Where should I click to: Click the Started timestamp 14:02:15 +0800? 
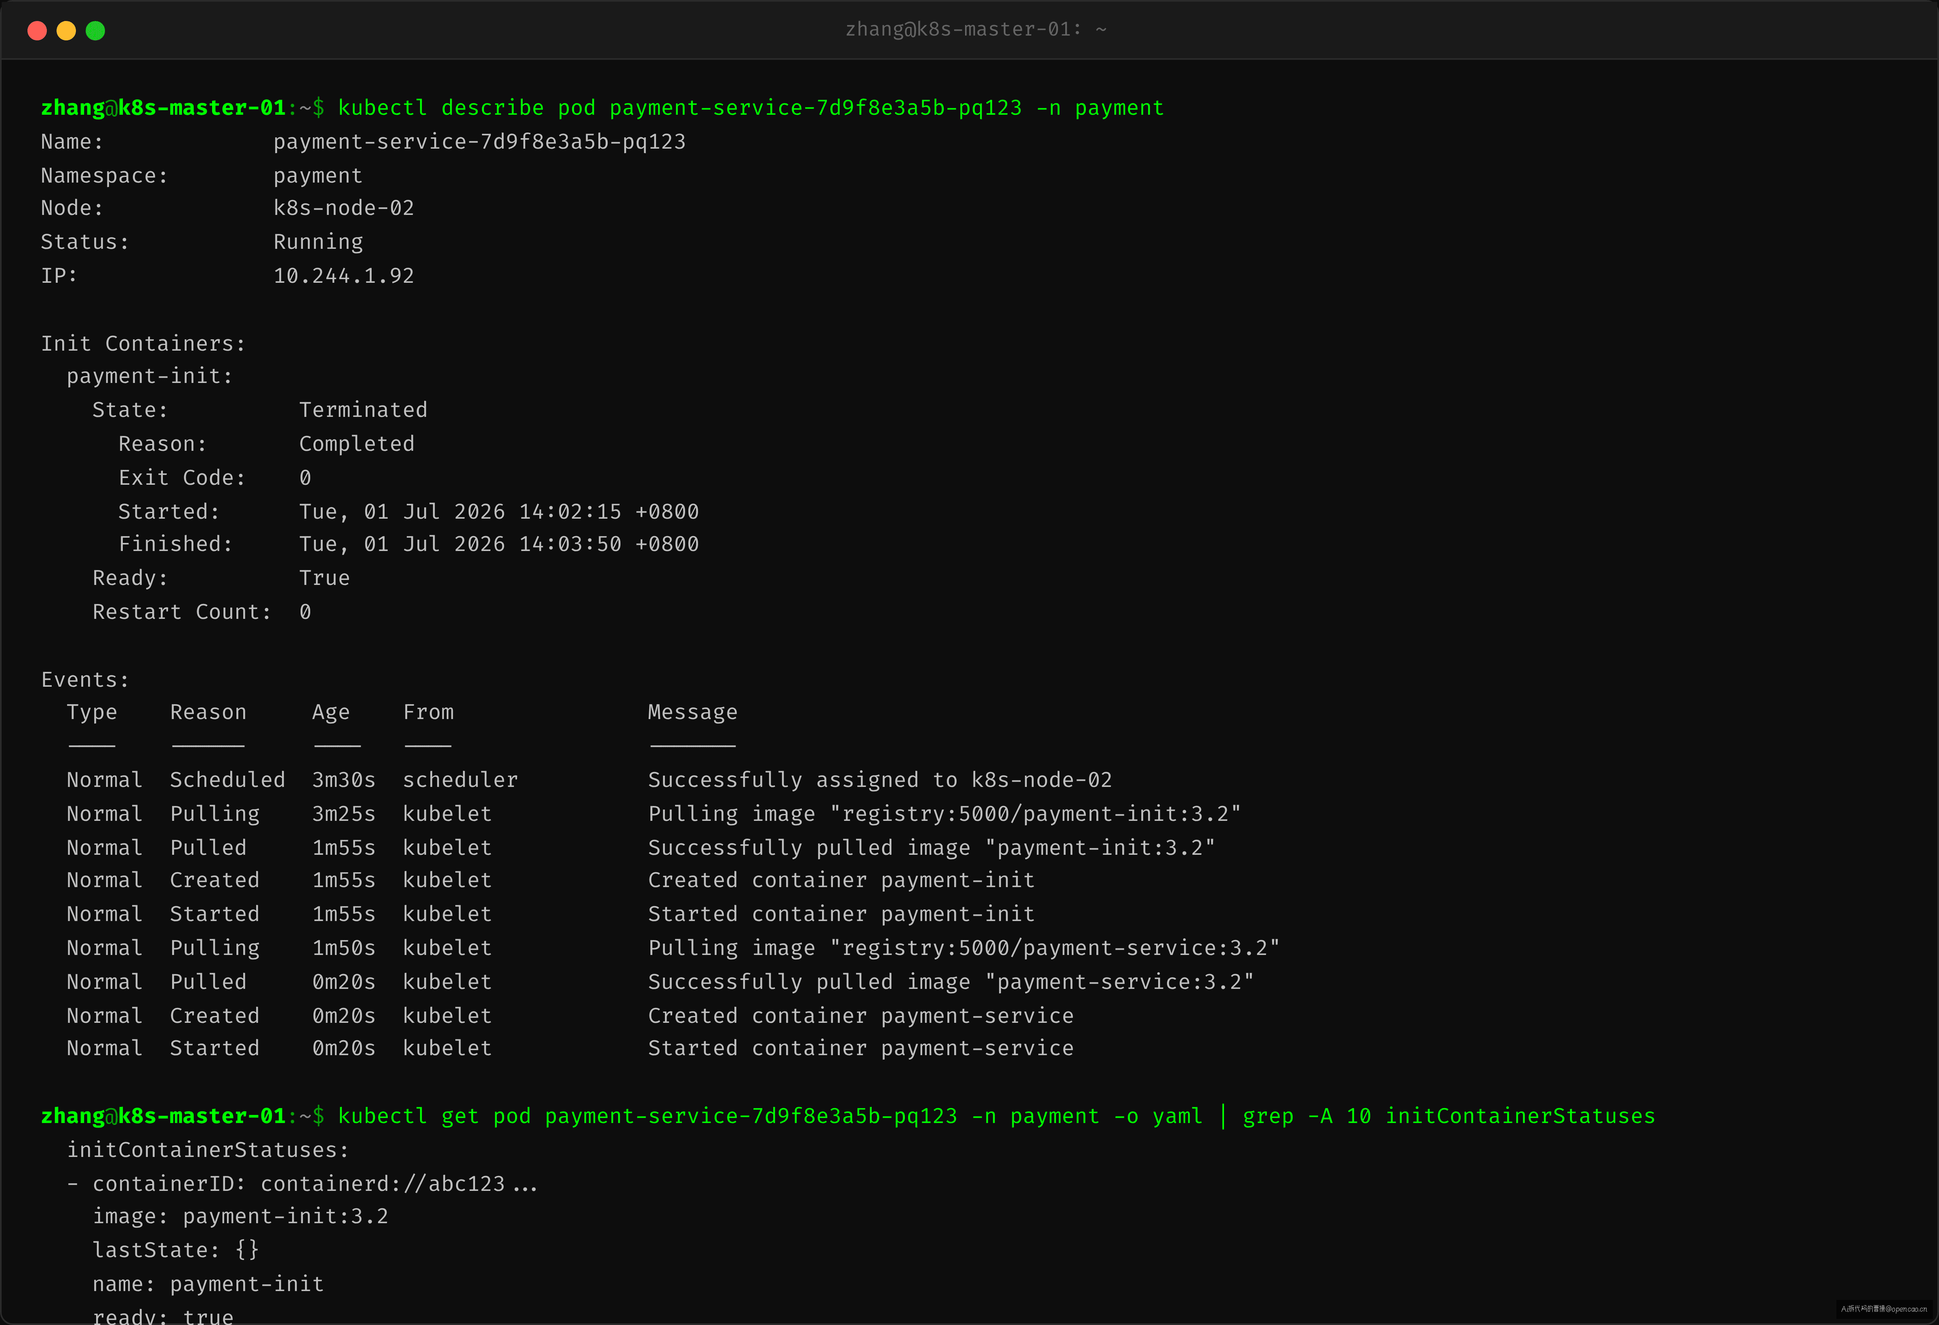(609, 511)
